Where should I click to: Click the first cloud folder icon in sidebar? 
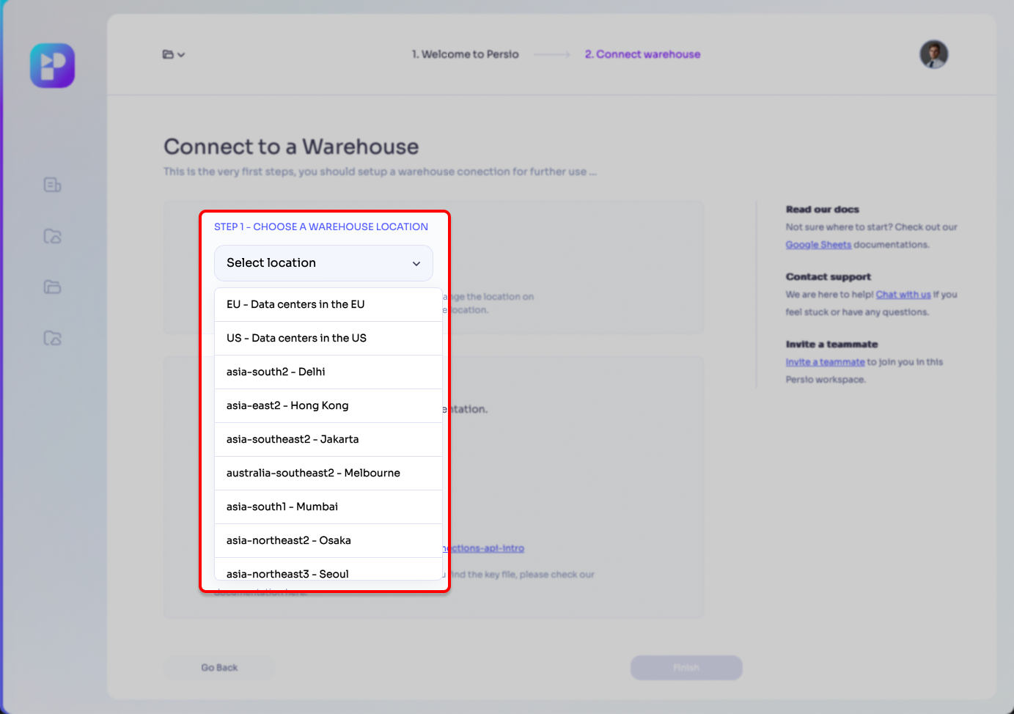51,236
